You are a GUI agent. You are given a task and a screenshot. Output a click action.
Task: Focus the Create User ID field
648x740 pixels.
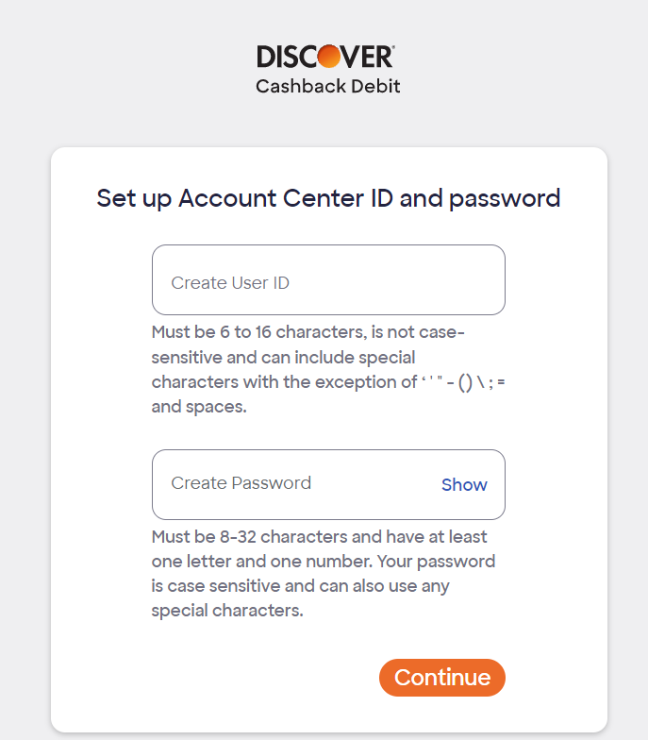click(328, 279)
